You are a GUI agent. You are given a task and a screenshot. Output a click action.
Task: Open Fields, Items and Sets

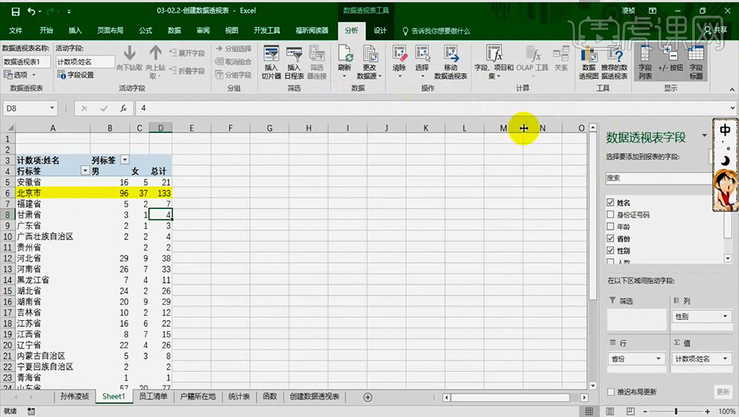click(x=494, y=62)
